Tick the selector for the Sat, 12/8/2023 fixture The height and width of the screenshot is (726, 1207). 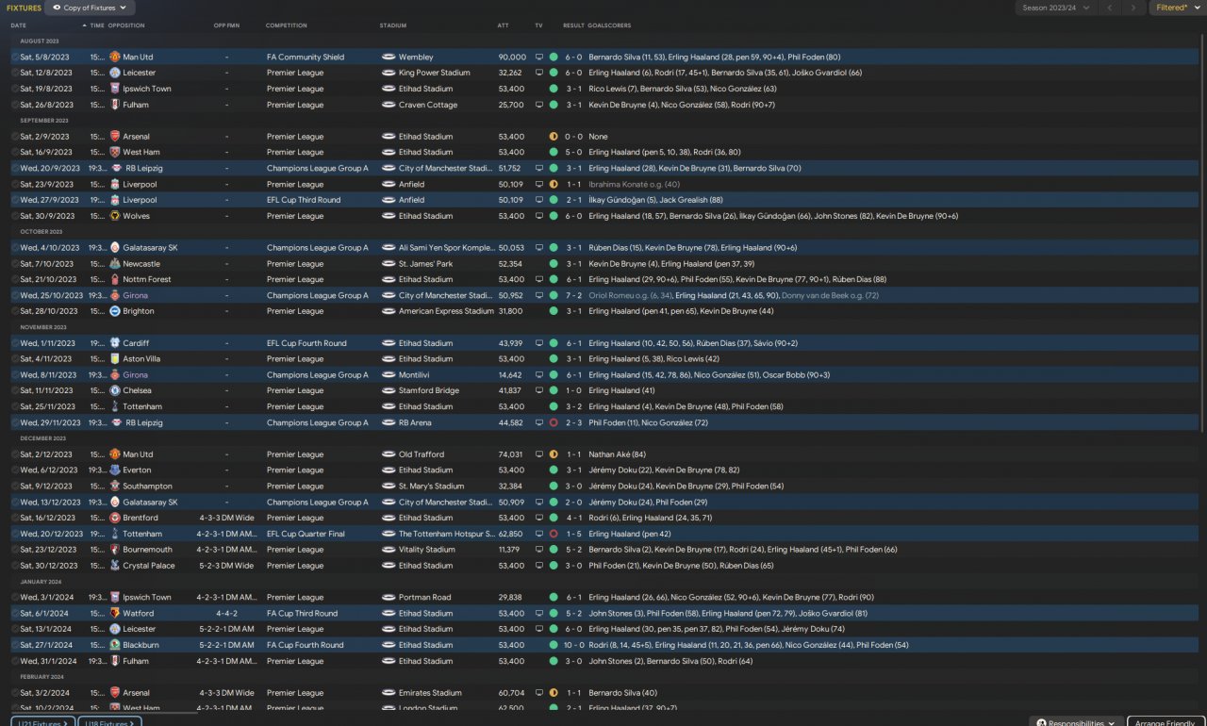15,73
